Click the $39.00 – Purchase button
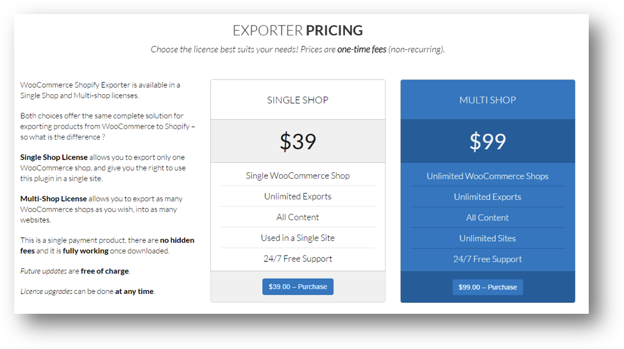 298,287
